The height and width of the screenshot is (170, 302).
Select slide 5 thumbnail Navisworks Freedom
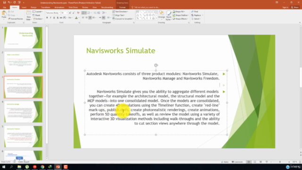(23, 136)
